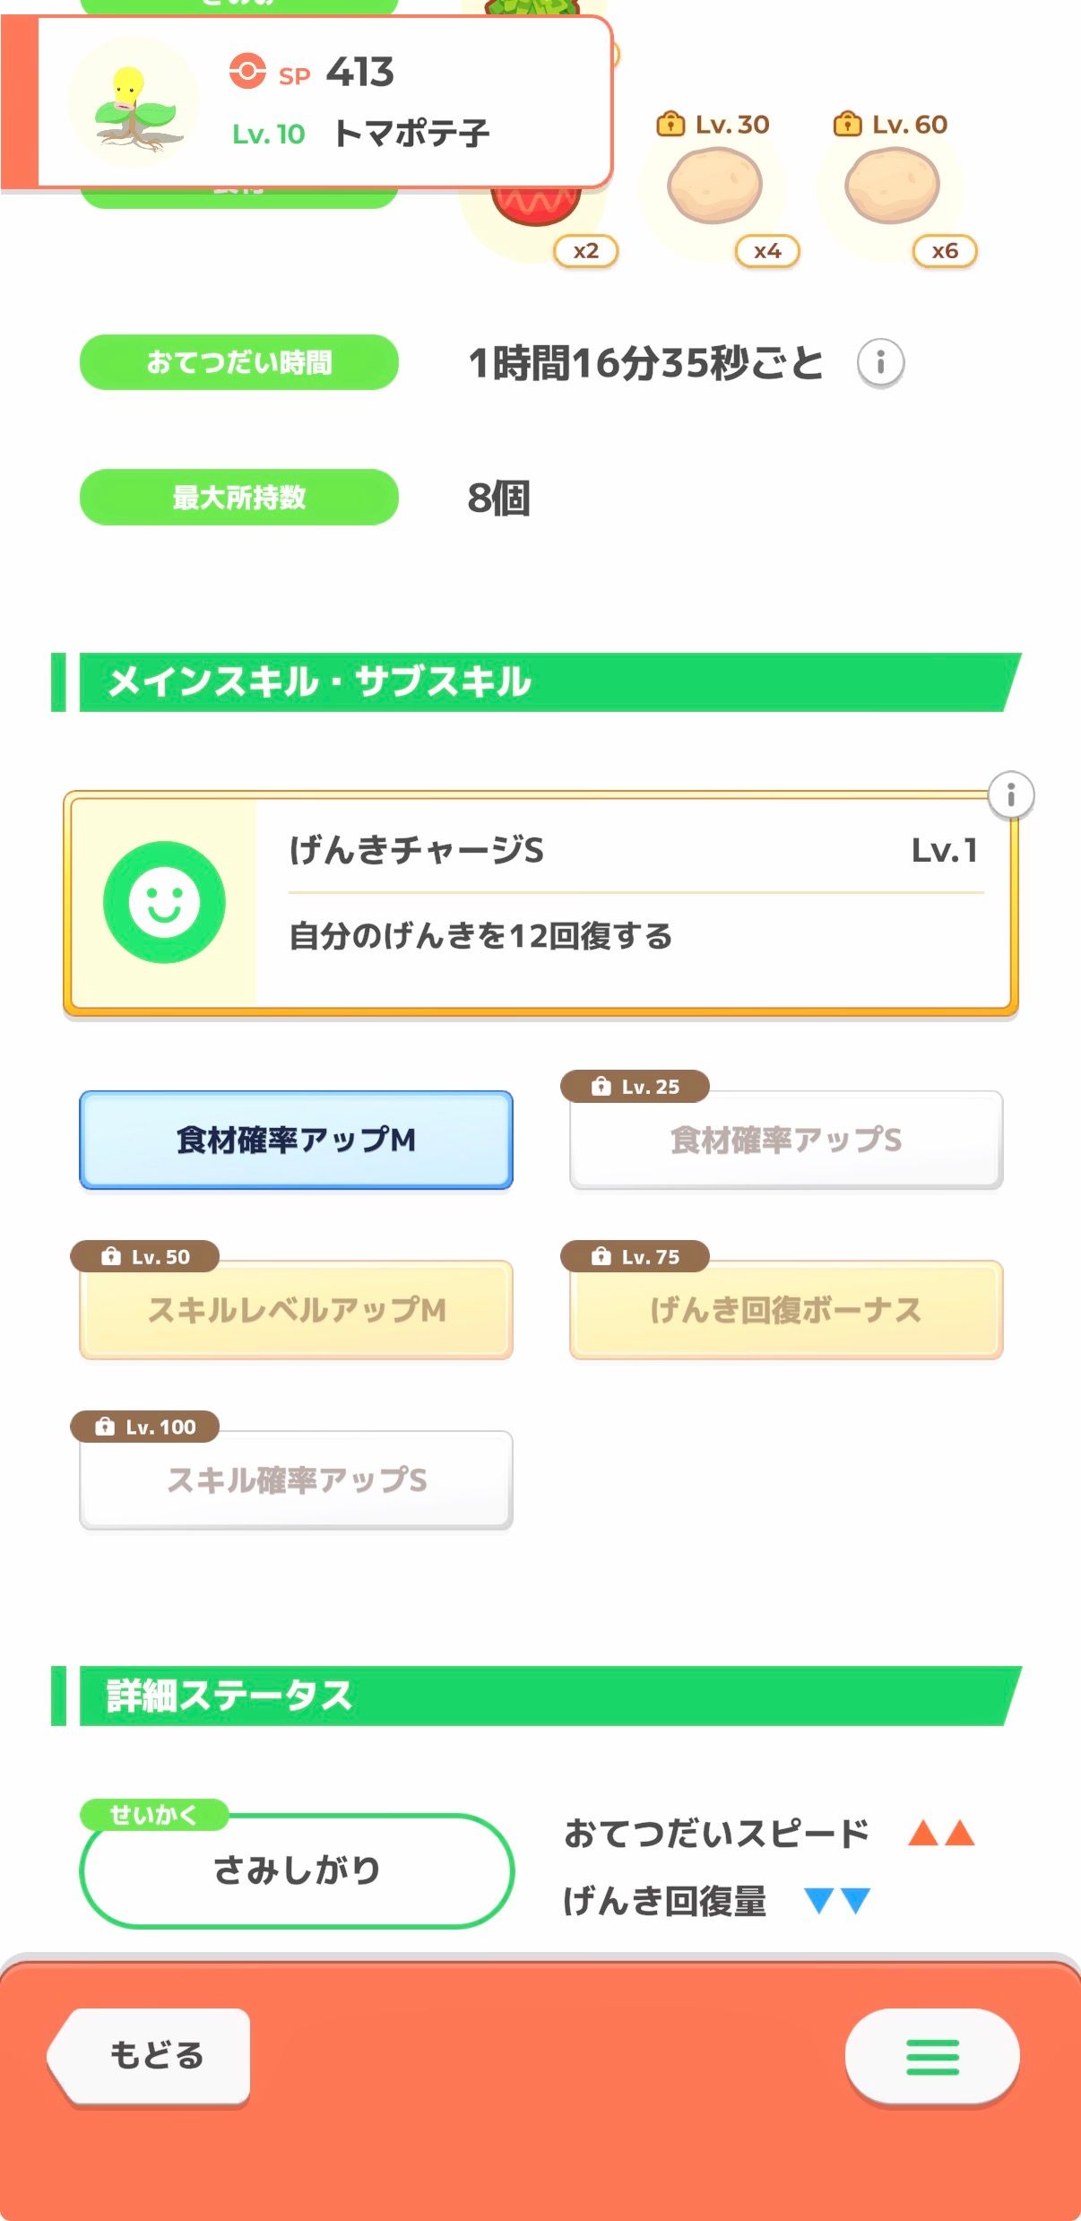The image size is (1081, 2221).
Task: Tap the green smiley skill icon
Action: pyautogui.click(x=164, y=902)
